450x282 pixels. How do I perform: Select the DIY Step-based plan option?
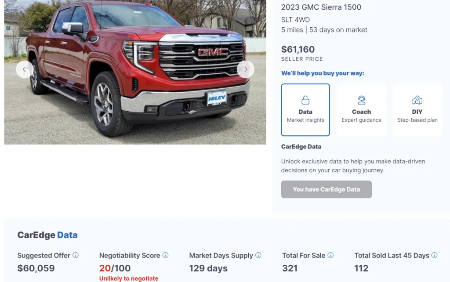coord(417,109)
